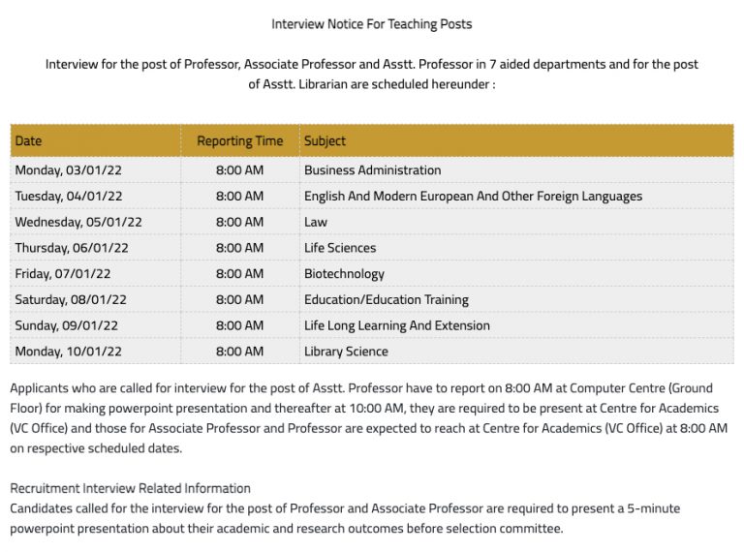Select the 'Business Administration' subject cell

click(372, 170)
